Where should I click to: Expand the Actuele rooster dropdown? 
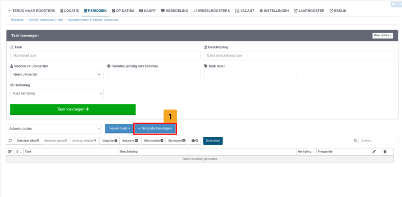(x=54, y=129)
